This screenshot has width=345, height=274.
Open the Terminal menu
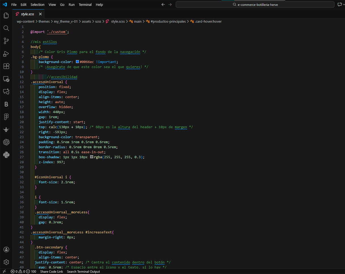pyautogui.click(x=85, y=5)
